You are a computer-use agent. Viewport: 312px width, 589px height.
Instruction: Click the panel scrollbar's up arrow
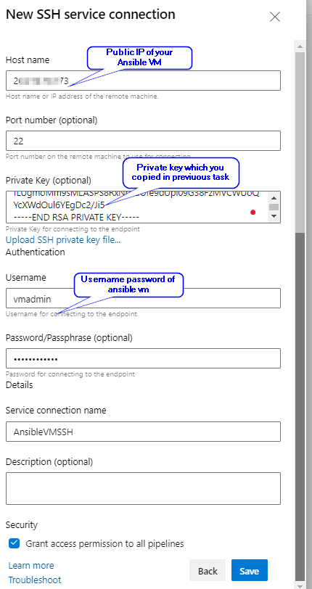pos(300,47)
